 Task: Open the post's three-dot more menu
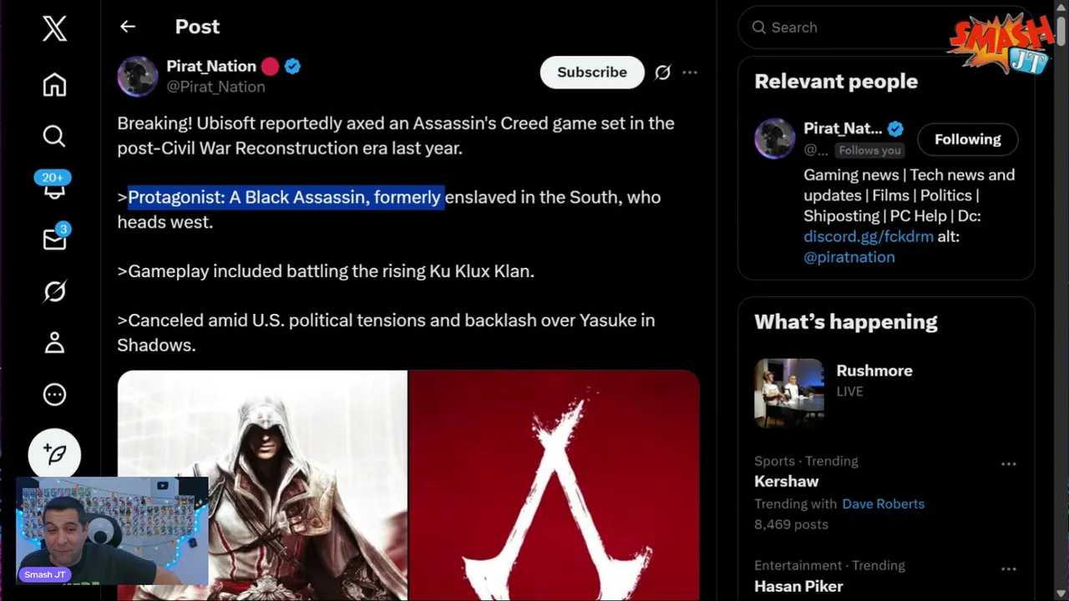click(x=690, y=73)
